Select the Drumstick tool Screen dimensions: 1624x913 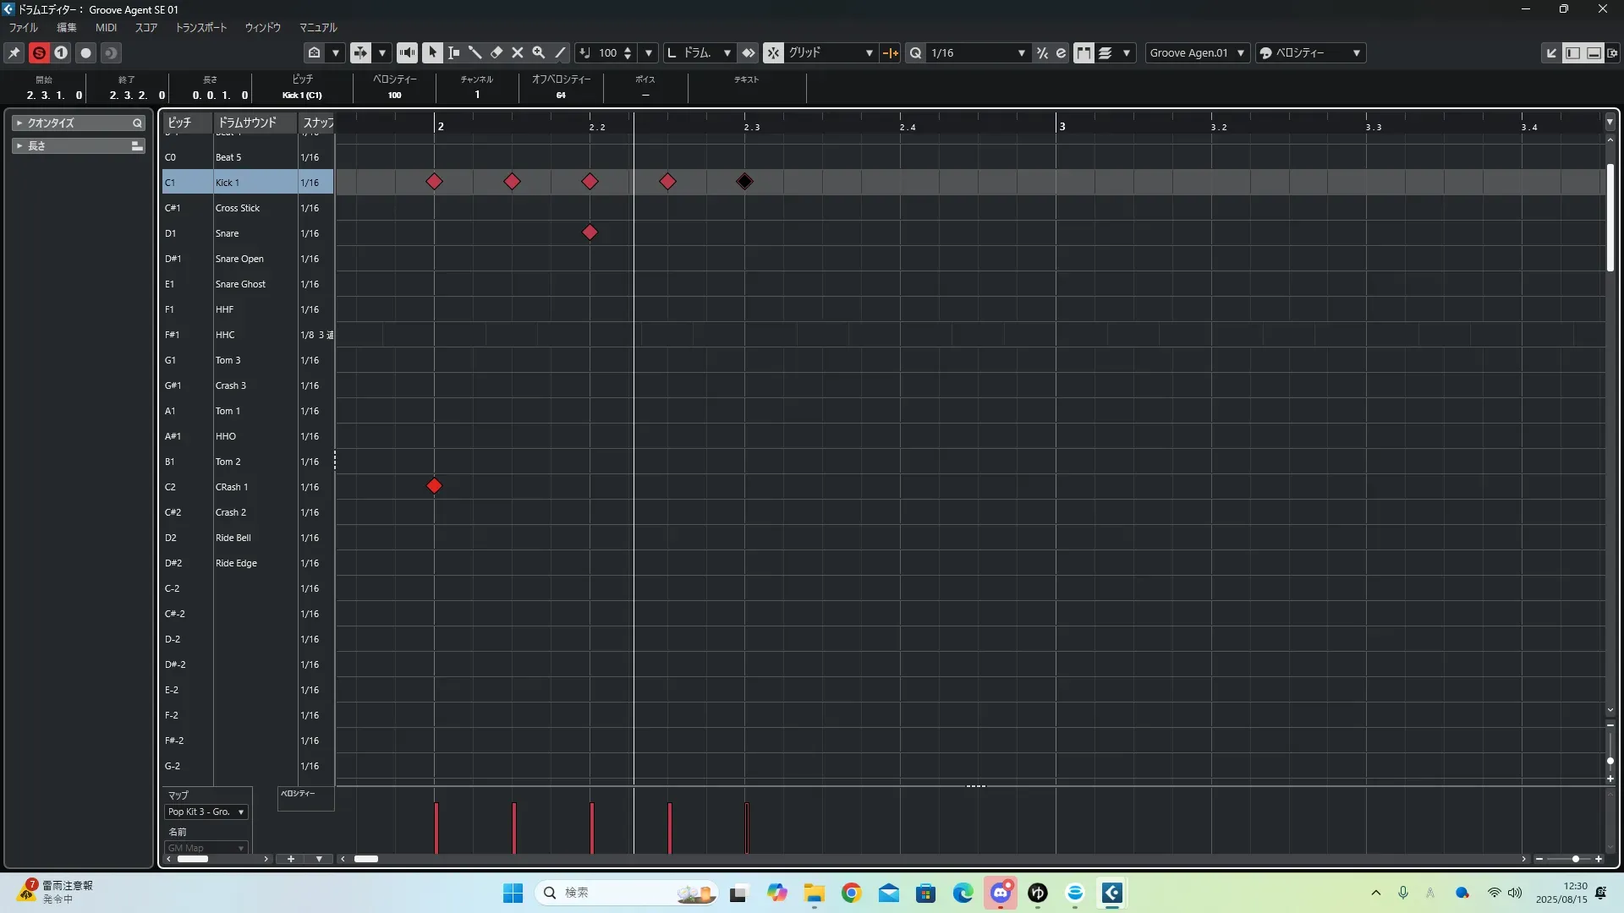click(x=475, y=52)
